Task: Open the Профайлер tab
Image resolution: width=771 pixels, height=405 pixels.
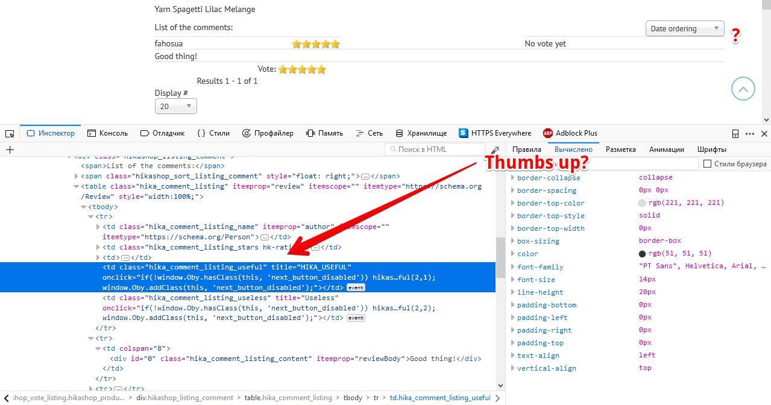Action: point(268,133)
